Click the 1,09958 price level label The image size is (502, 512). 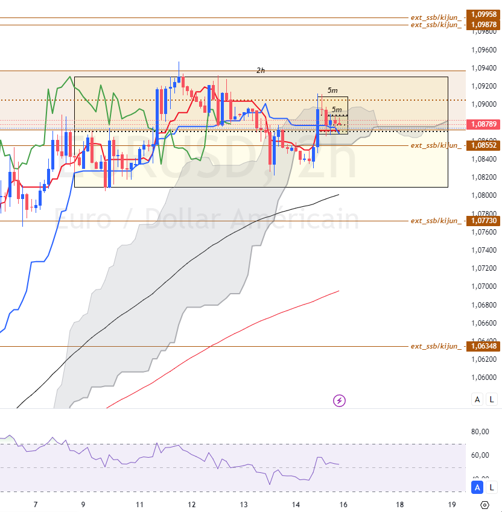click(483, 14)
